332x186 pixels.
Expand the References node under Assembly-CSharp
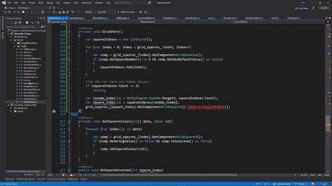coord(11,37)
